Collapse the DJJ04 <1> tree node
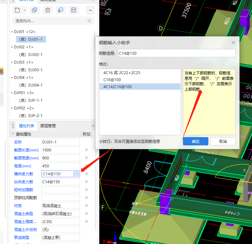This screenshot has width=252, height=244. click(x=12, y=78)
